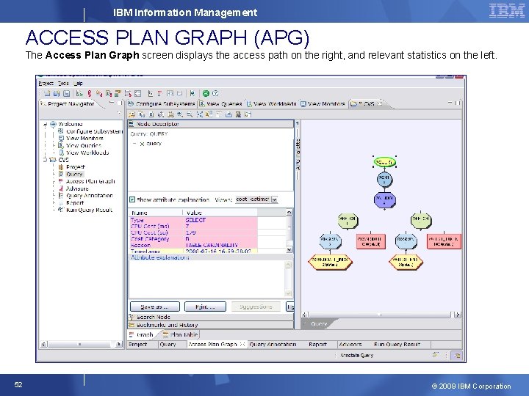Select the right pink table rectangle node
Viewport: 529px width, 396px height.
(x=444, y=241)
